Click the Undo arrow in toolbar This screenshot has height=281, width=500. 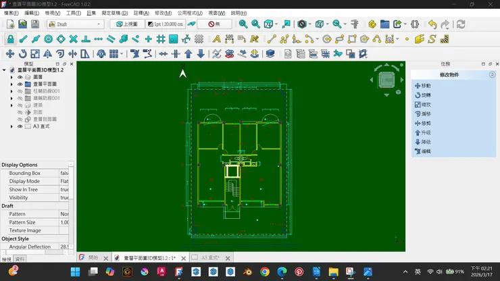(432, 24)
